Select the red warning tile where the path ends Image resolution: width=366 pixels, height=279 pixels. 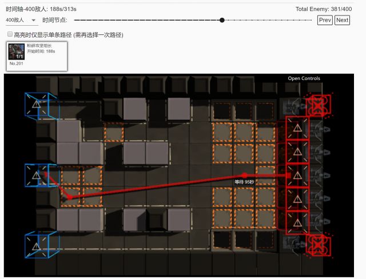click(297, 176)
